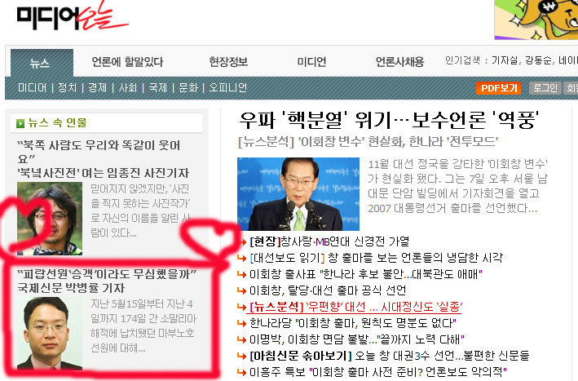Open the 사회 subcategory

pyautogui.click(x=127, y=88)
